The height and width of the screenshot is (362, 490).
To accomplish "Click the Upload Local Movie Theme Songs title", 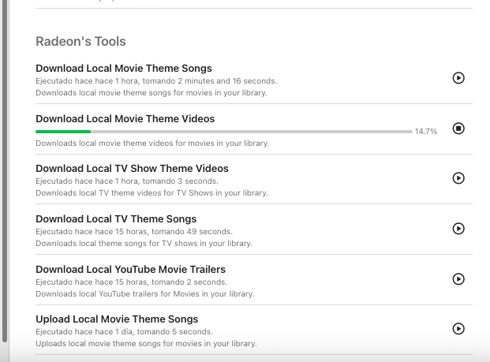I will click(117, 319).
